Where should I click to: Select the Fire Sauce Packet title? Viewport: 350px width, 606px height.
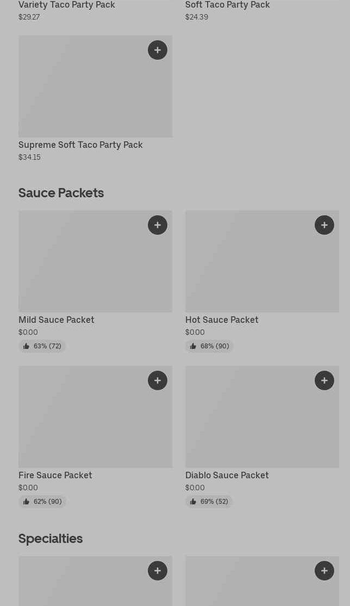(x=55, y=476)
